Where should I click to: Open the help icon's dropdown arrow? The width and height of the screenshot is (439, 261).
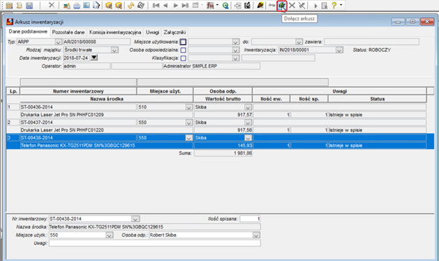[x=341, y=5]
